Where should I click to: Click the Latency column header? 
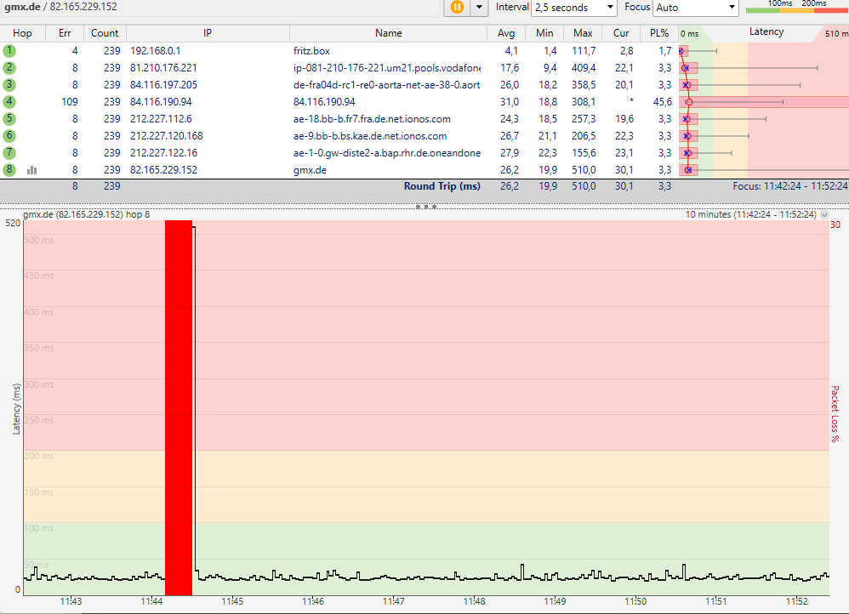tap(766, 31)
